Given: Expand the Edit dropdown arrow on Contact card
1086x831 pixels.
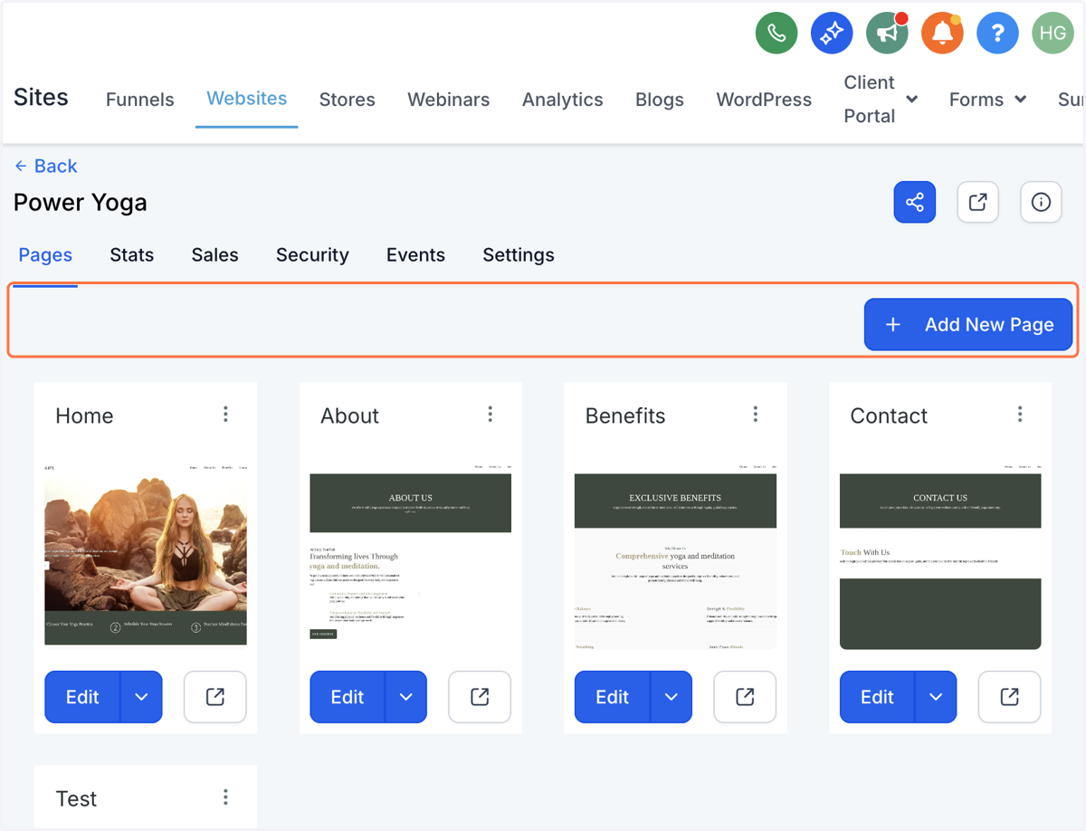Looking at the screenshot, I should pyautogui.click(x=936, y=697).
